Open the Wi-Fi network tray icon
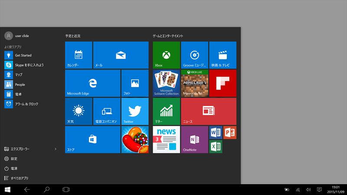 click(298, 189)
